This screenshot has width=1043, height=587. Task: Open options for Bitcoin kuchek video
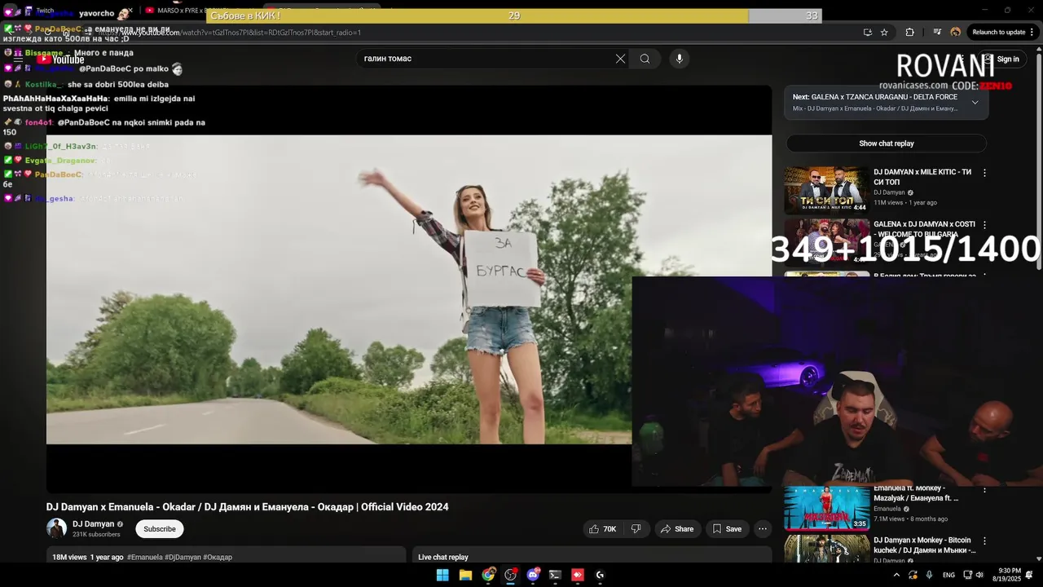[x=984, y=541]
